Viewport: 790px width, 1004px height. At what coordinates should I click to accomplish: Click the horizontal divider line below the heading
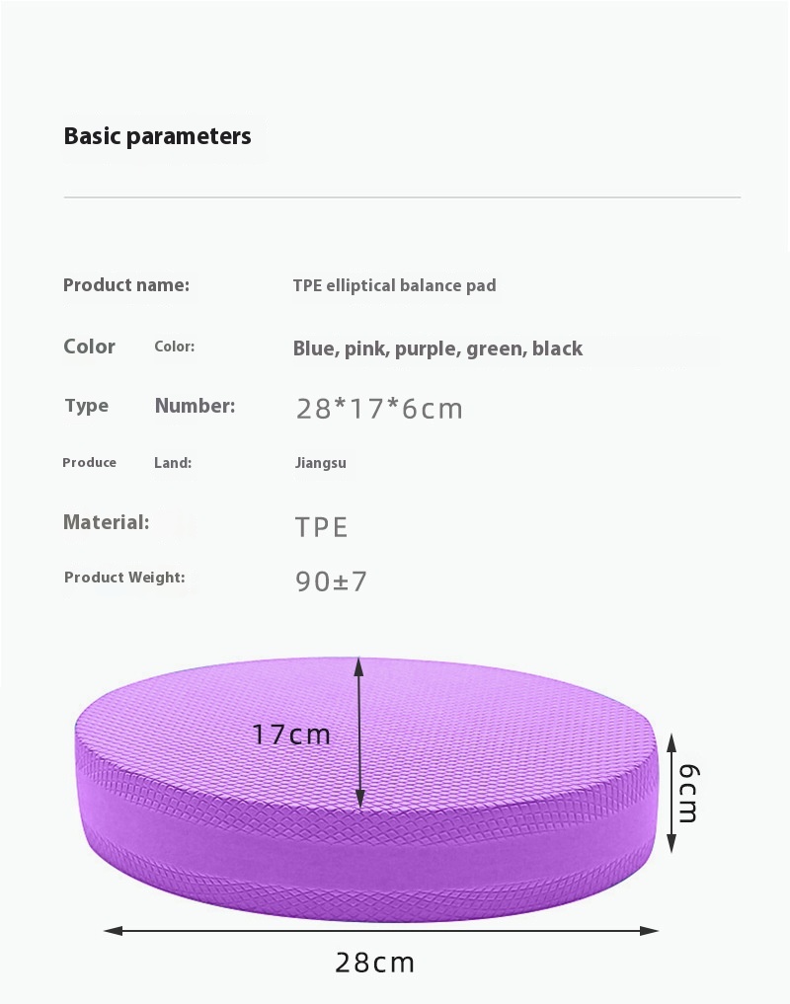[x=402, y=197]
